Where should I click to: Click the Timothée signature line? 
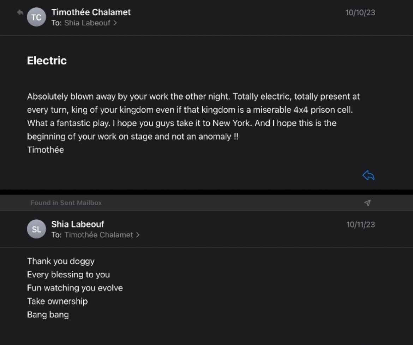click(x=46, y=150)
